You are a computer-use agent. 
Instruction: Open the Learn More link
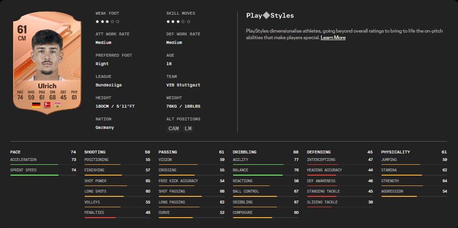click(333, 38)
